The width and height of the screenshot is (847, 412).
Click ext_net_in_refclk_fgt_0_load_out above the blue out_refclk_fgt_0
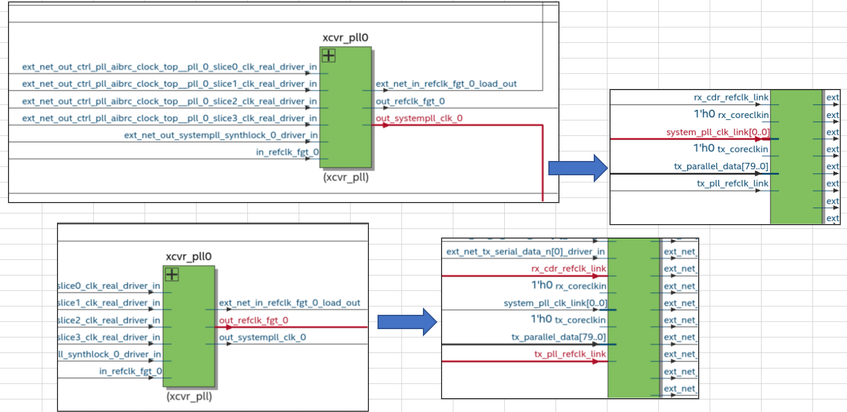coord(446,84)
